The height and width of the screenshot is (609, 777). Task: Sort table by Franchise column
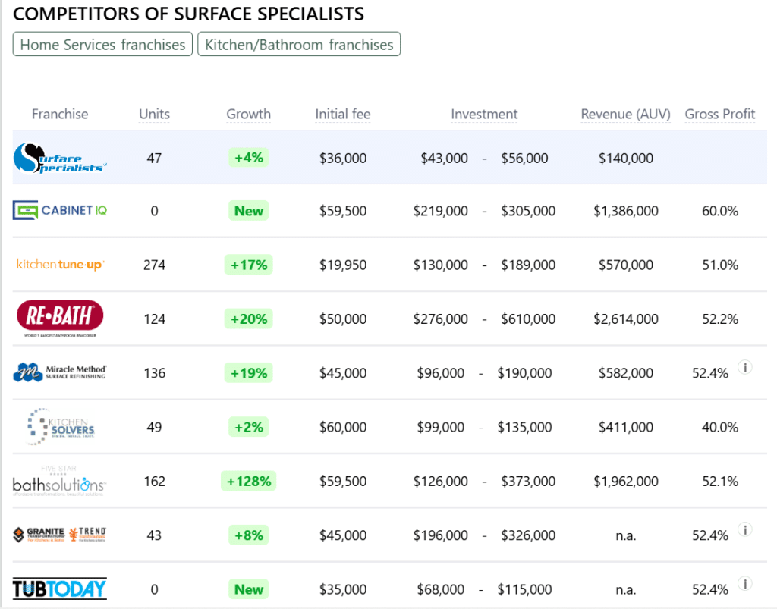pos(60,114)
